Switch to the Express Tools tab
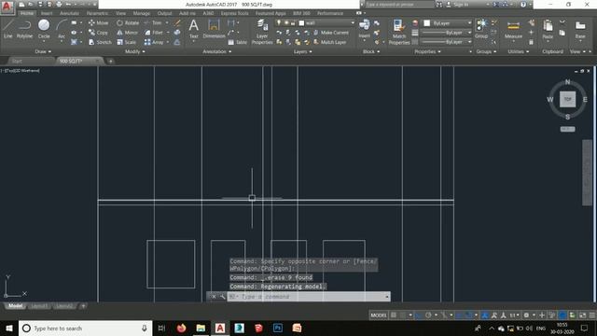The height and width of the screenshot is (336, 597). [234, 13]
